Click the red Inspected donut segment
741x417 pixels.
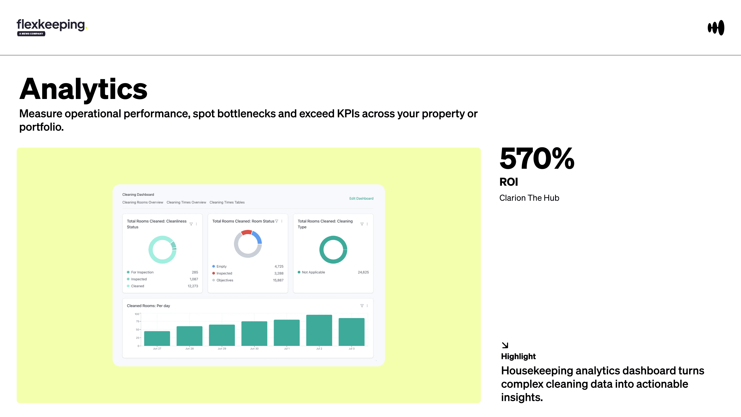point(246,232)
